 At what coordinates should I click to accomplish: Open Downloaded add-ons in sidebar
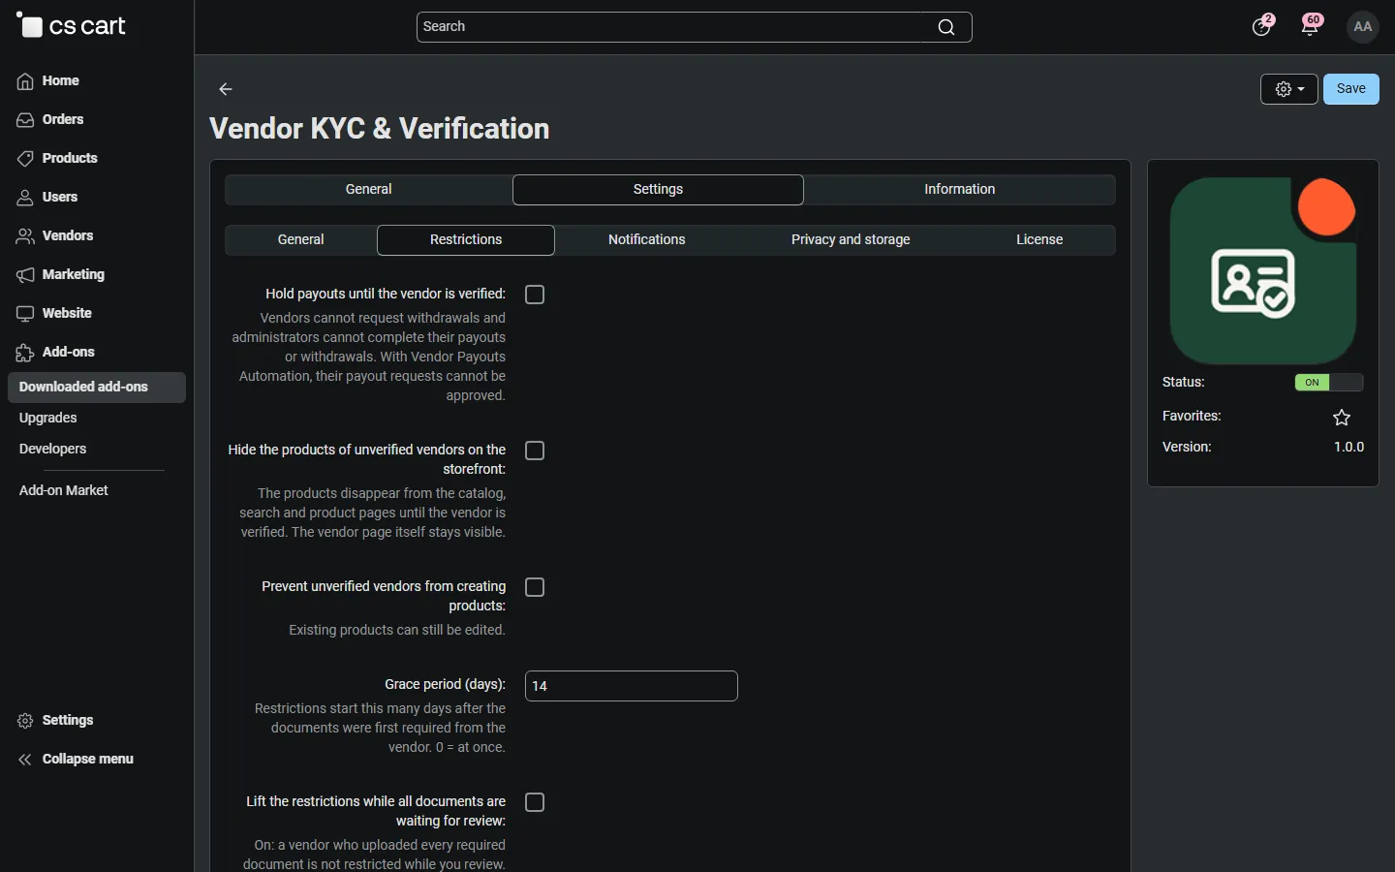click(x=97, y=388)
